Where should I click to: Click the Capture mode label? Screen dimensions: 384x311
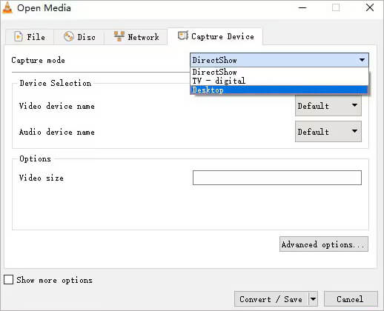(x=38, y=60)
